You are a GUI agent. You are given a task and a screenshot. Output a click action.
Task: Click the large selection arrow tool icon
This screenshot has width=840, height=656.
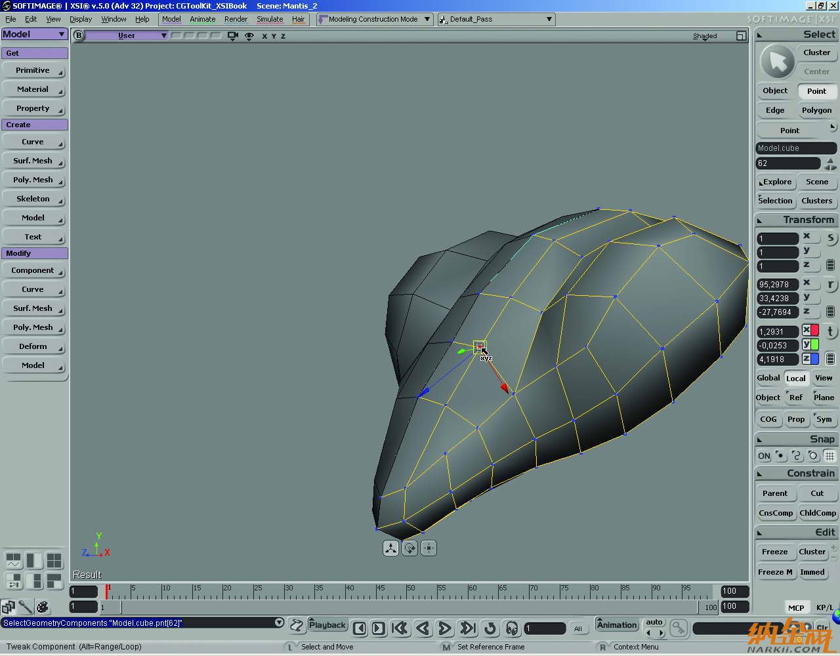point(777,62)
